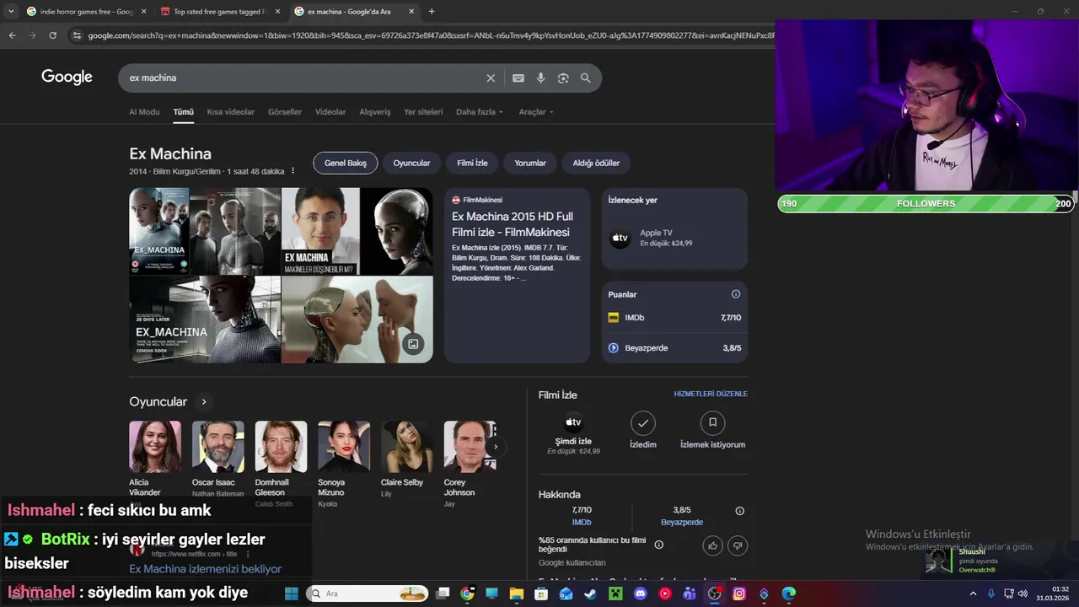Open Apple TV logo under Filmi izle
The width and height of the screenshot is (1079, 607).
coord(573,422)
